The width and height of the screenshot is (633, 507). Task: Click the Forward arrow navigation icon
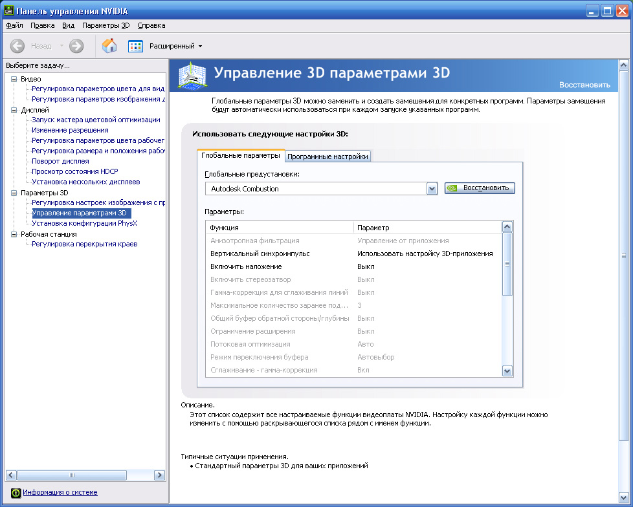[x=76, y=46]
